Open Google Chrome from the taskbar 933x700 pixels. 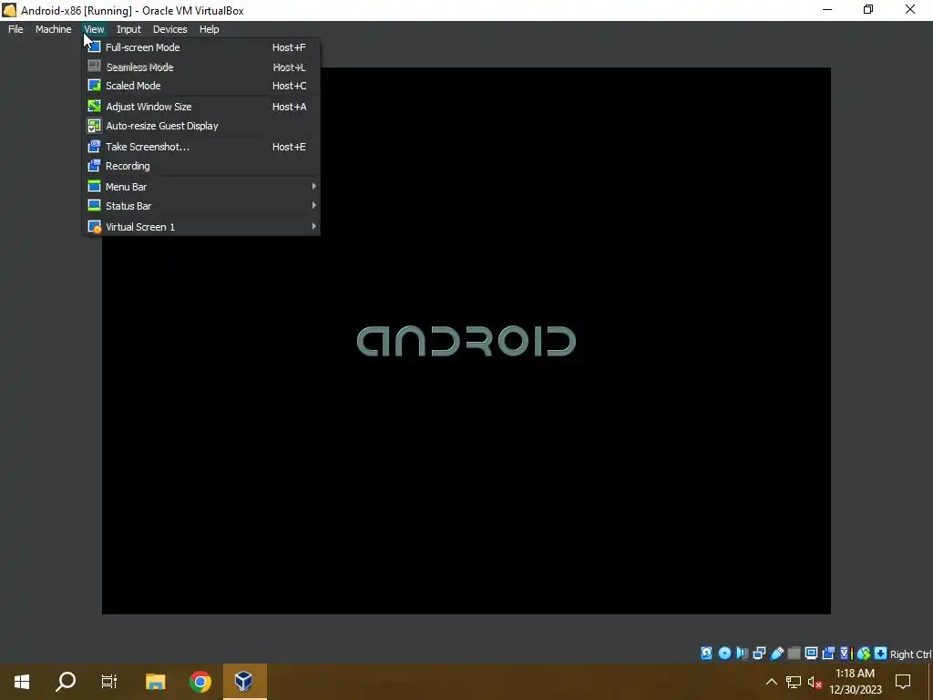tap(200, 682)
